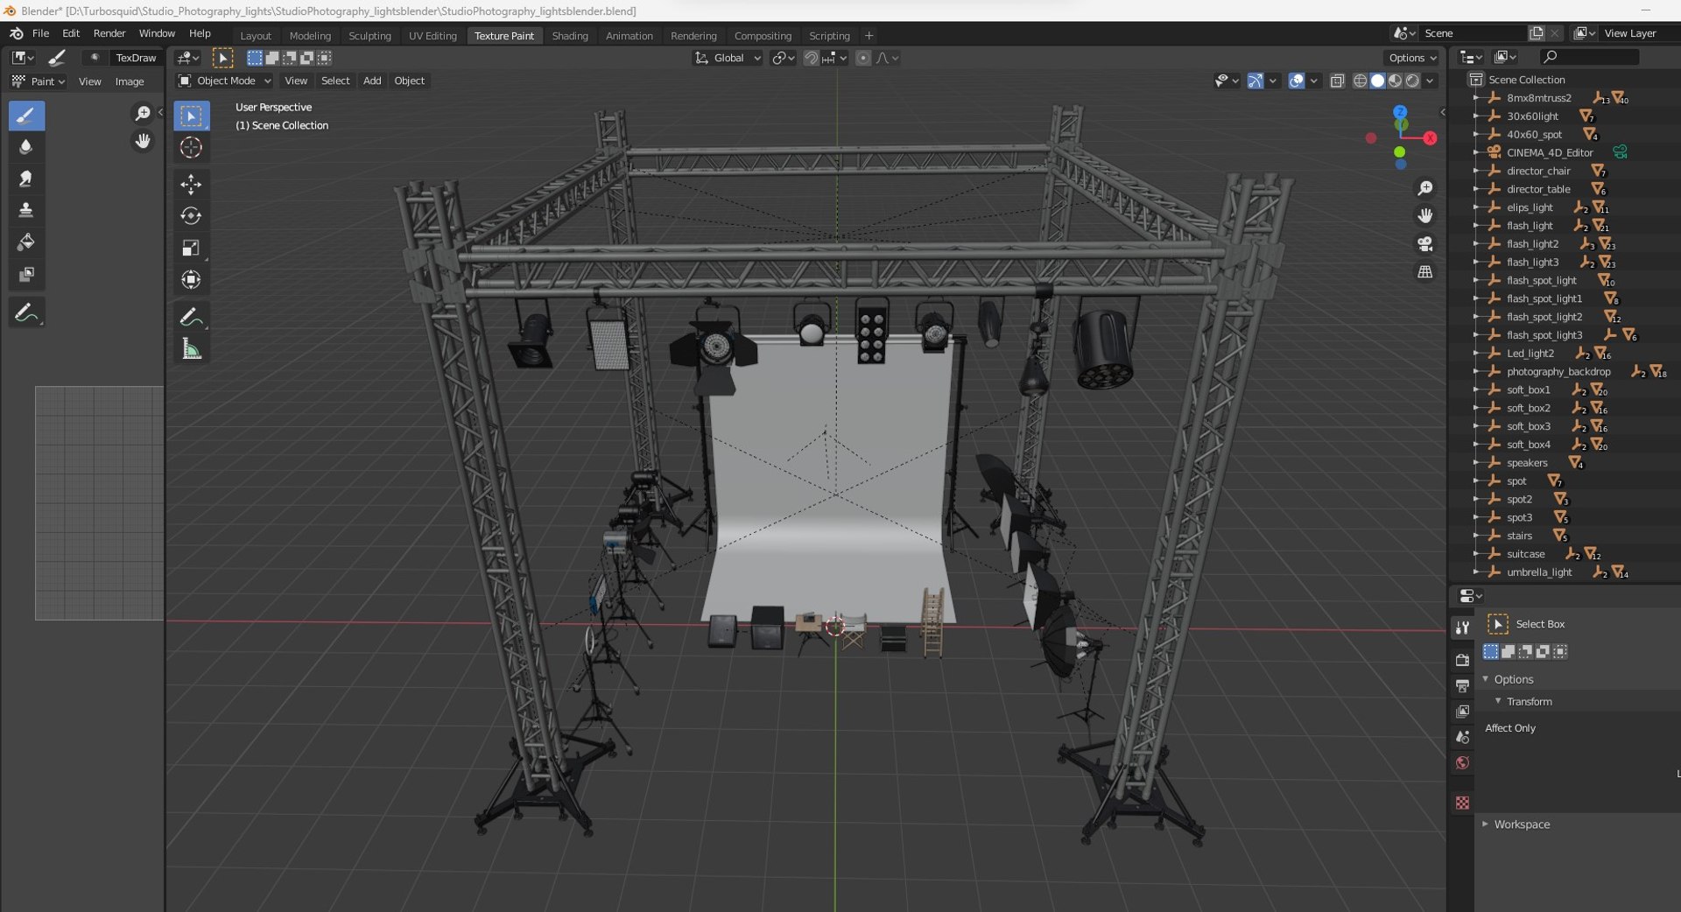Viewport: 1681px width, 912px height.
Task: Switch to rendered viewport shading
Action: (x=1412, y=81)
